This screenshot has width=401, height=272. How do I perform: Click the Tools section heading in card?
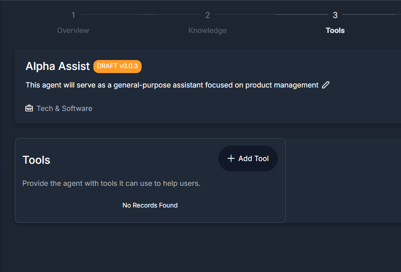click(x=37, y=160)
